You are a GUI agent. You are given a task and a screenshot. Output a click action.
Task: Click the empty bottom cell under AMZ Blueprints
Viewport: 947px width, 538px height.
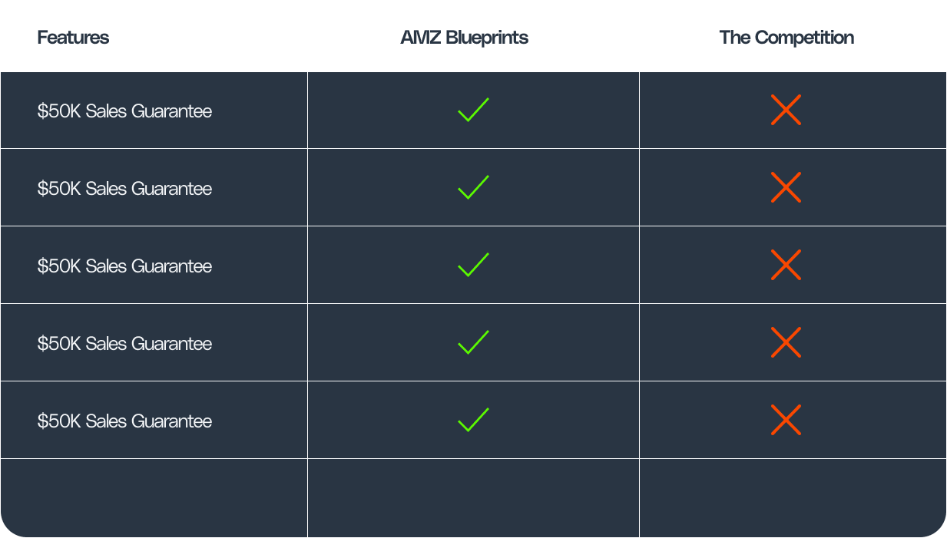point(473,498)
